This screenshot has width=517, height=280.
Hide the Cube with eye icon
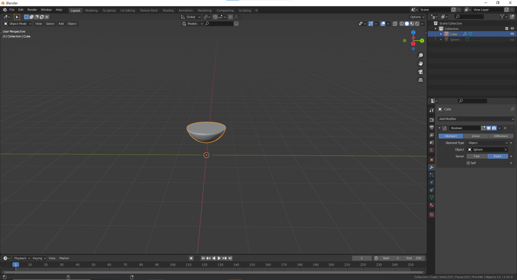pos(512,34)
